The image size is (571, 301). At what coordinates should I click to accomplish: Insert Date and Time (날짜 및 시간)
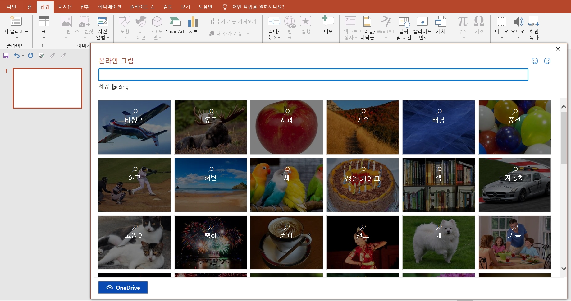coord(404,21)
